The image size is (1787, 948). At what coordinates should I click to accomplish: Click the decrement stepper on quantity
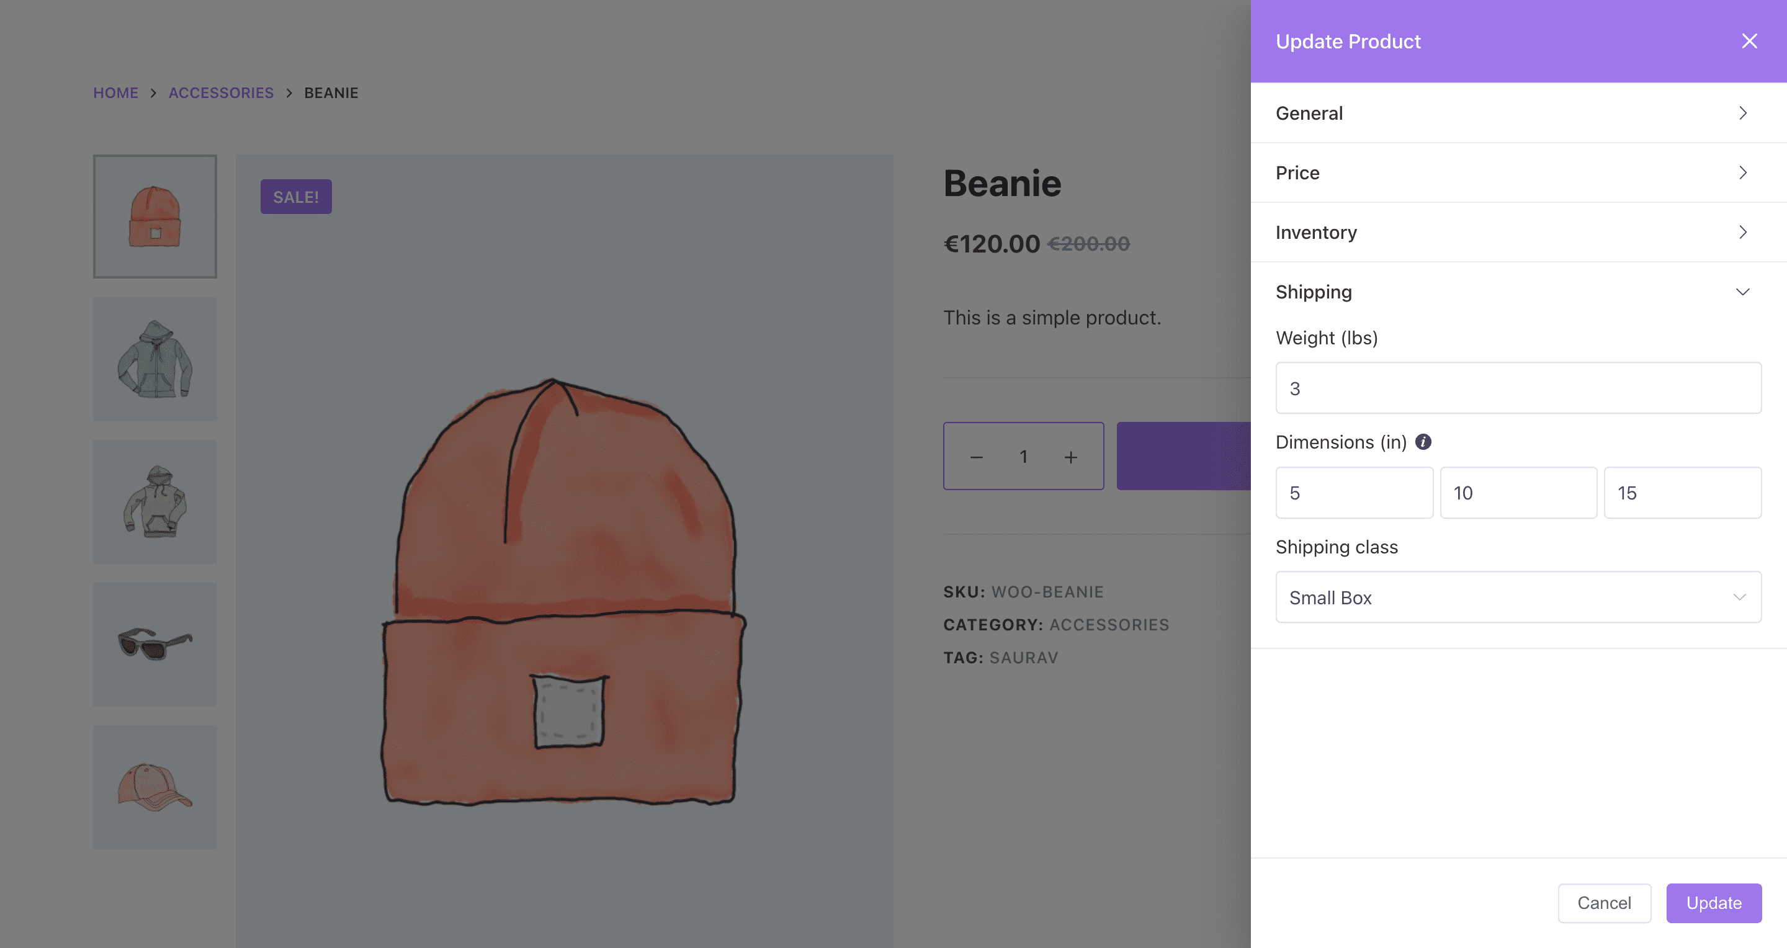click(x=976, y=455)
